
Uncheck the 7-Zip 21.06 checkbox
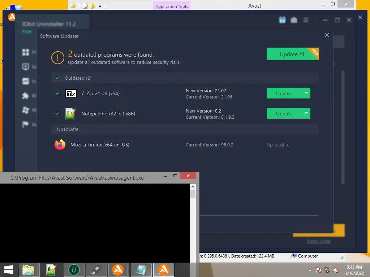(57, 93)
